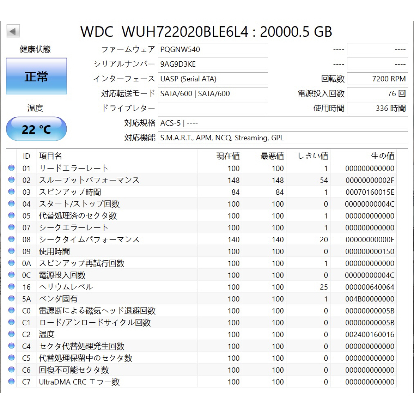Screen dimensions: 414x414
Task: Click the power on count value 76 回
Action: (x=377, y=94)
